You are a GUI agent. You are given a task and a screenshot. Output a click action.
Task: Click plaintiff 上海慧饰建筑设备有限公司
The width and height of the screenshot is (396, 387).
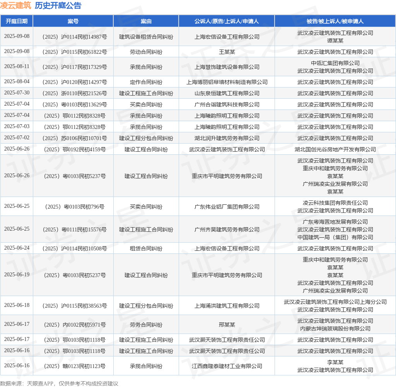point(227,67)
